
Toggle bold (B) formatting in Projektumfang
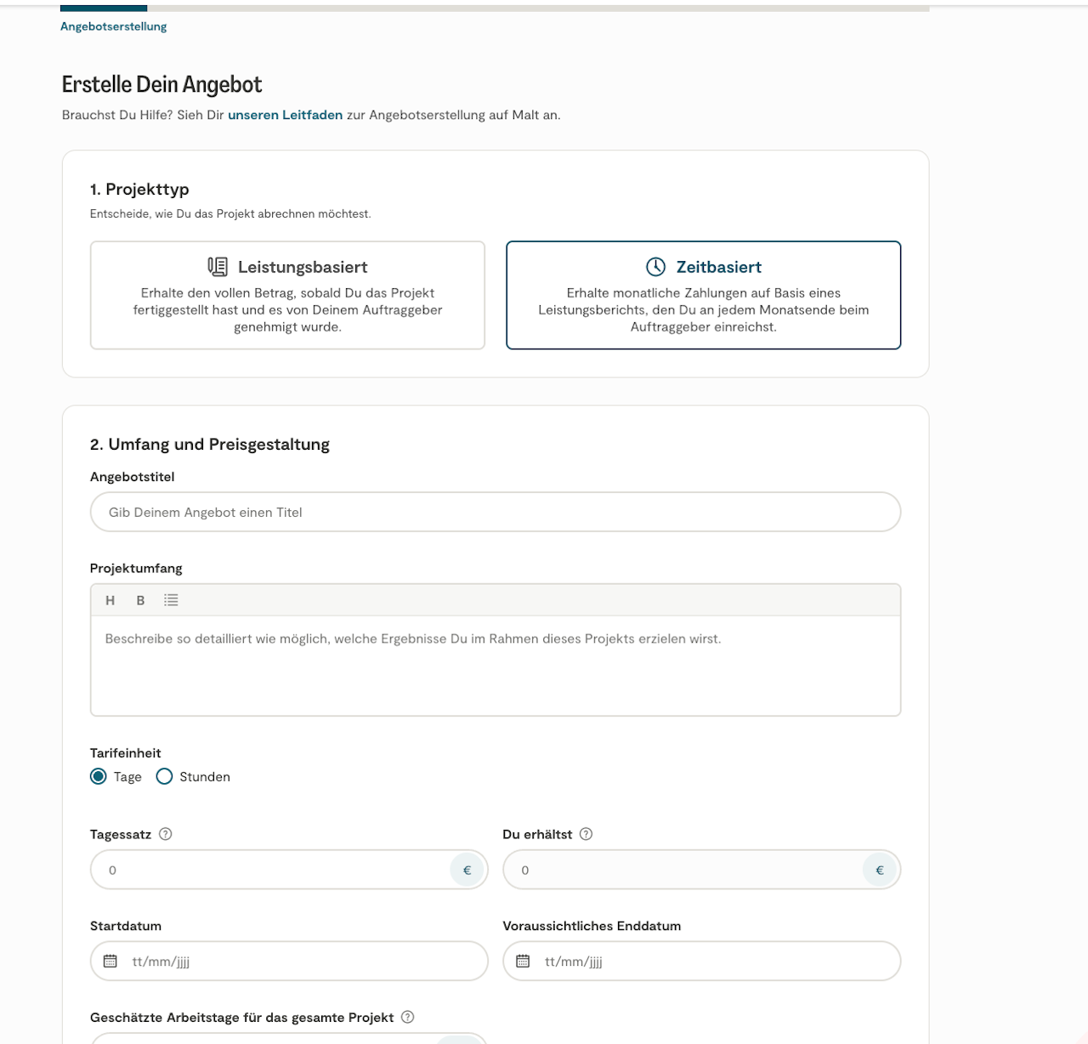pyautogui.click(x=140, y=600)
